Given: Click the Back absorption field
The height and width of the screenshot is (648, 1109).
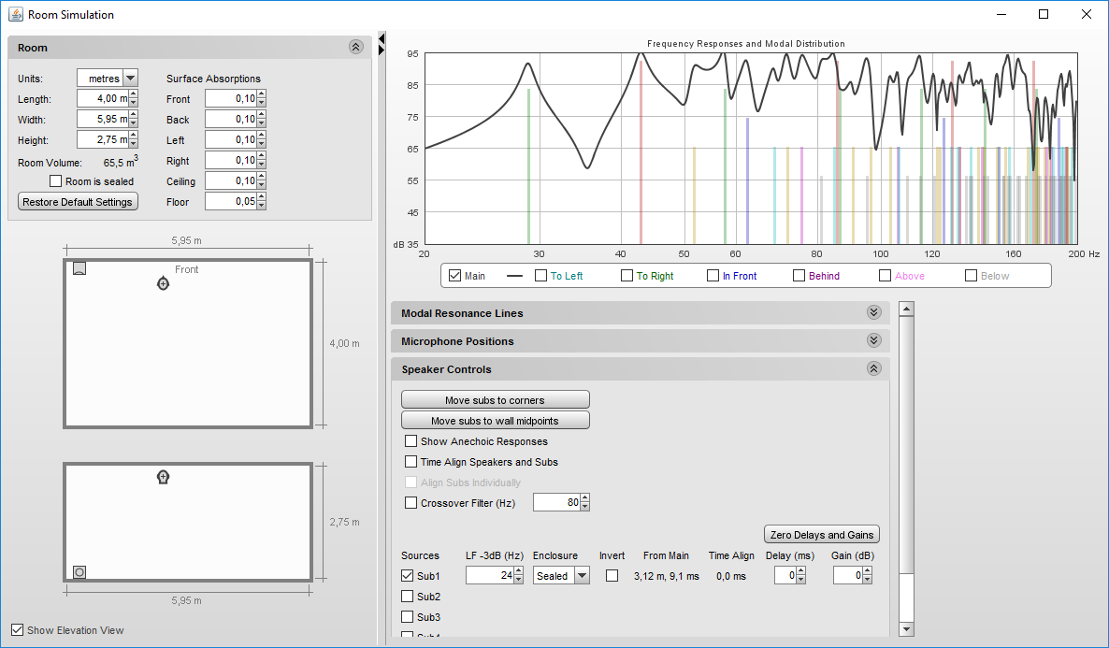Looking at the screenshot, I should pos(231,119).
